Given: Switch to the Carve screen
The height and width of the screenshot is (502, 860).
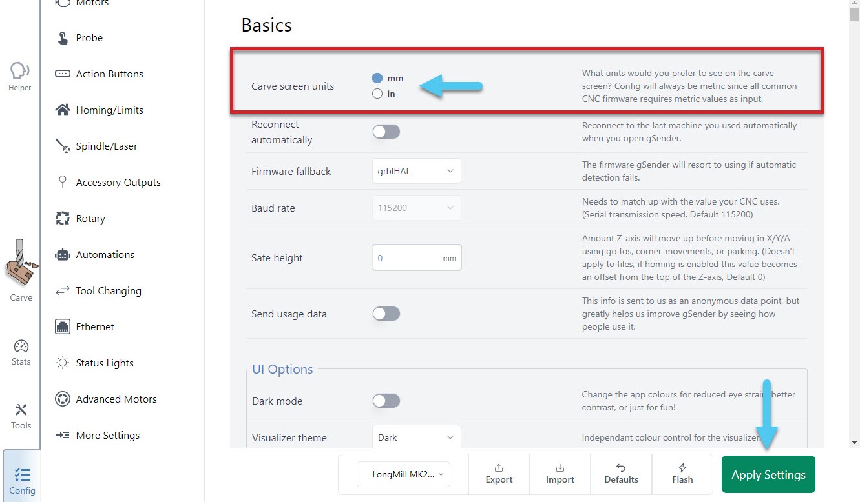Looking at the screenshot, I should tap(21, 271).
